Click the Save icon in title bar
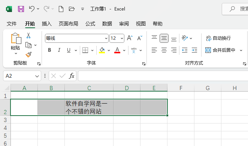The height and width of the screenshot is (146, 248). pyautogui.click(x=21, y=9)
